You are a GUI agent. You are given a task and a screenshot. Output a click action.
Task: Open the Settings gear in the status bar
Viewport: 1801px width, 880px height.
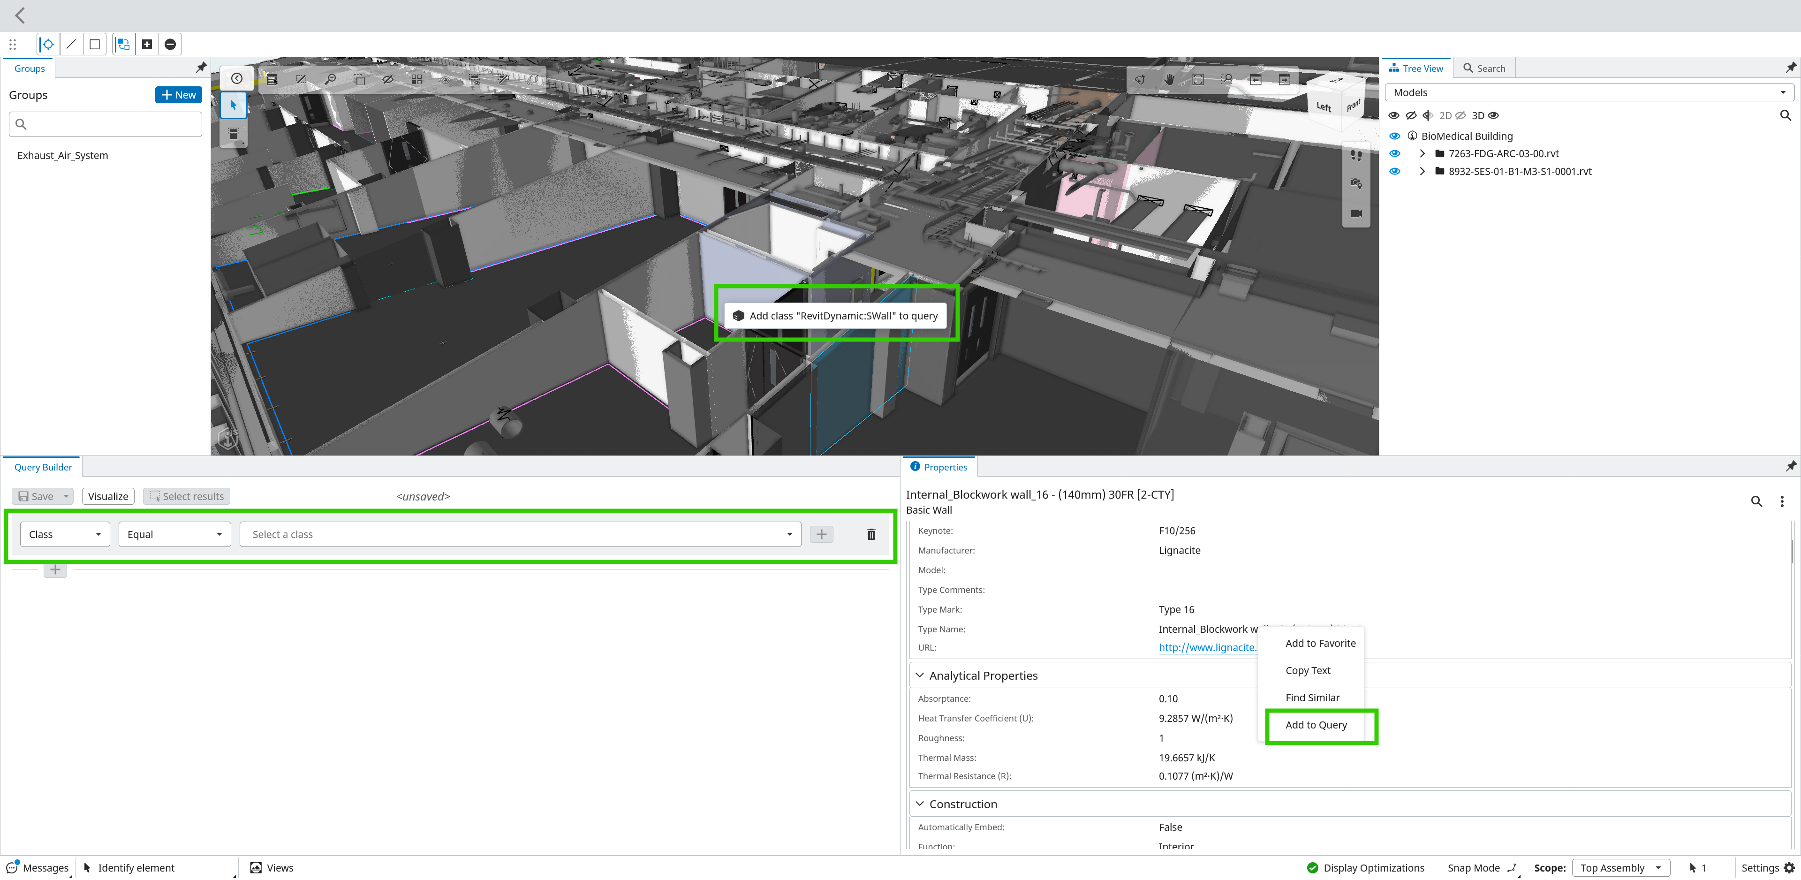pyautogui.click(x=1791, y=867)
